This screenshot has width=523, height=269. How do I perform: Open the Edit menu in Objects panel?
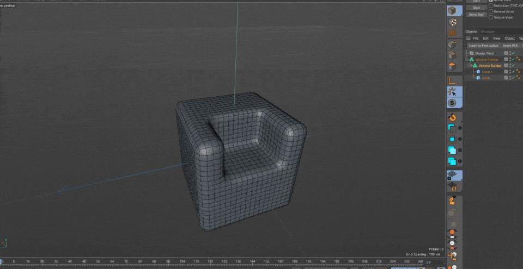(486, 39)
